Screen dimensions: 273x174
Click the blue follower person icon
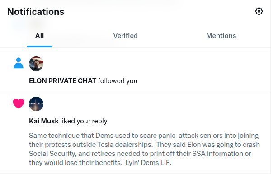(19, 63)
